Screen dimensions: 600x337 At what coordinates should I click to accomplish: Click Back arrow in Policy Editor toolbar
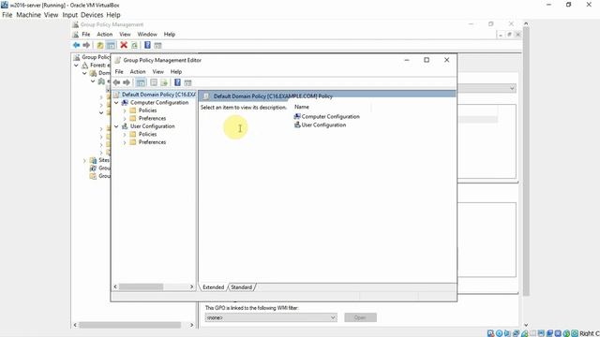(x=116, y=82)
